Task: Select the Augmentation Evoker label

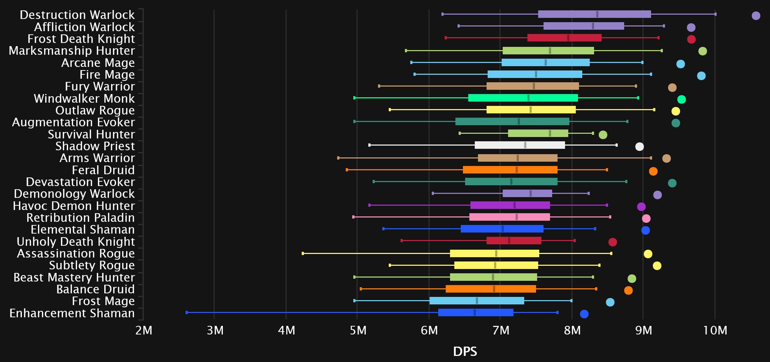Action: click(x=73, y=122)
